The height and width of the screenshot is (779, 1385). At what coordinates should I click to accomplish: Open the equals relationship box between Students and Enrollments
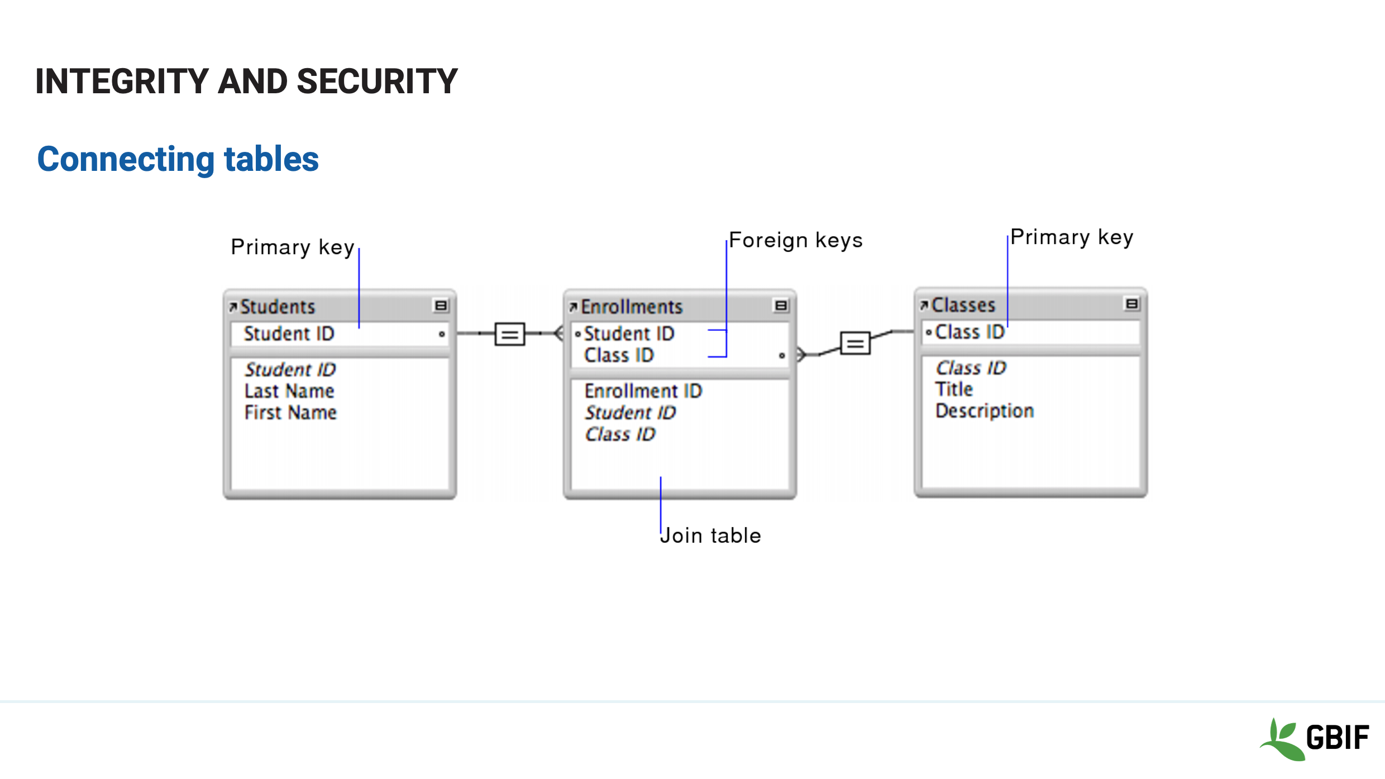pos(509,334)
